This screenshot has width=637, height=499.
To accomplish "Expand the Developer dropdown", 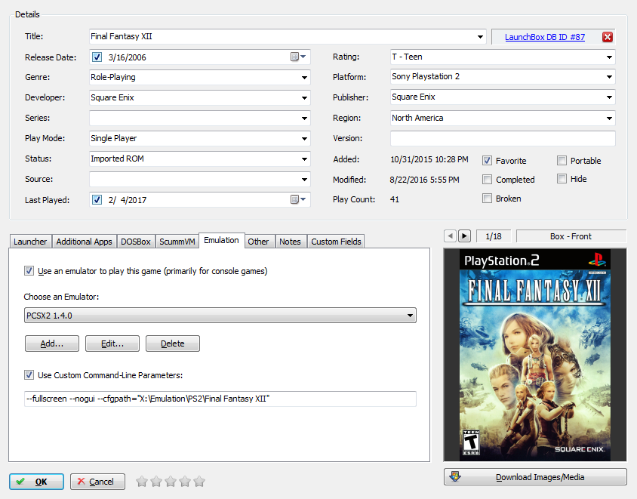I will pos(304,97).
